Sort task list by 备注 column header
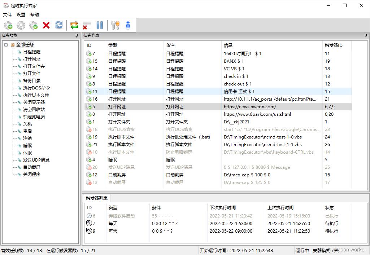370x255 pixels. (x=192, y=45)
